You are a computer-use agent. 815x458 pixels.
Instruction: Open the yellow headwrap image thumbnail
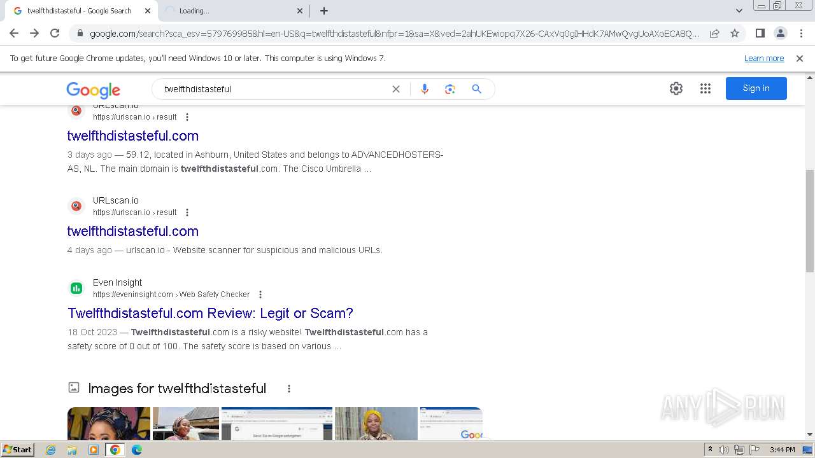[376, 424]
